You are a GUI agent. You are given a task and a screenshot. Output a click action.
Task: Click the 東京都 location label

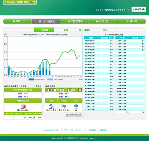(x=39, y=86)
